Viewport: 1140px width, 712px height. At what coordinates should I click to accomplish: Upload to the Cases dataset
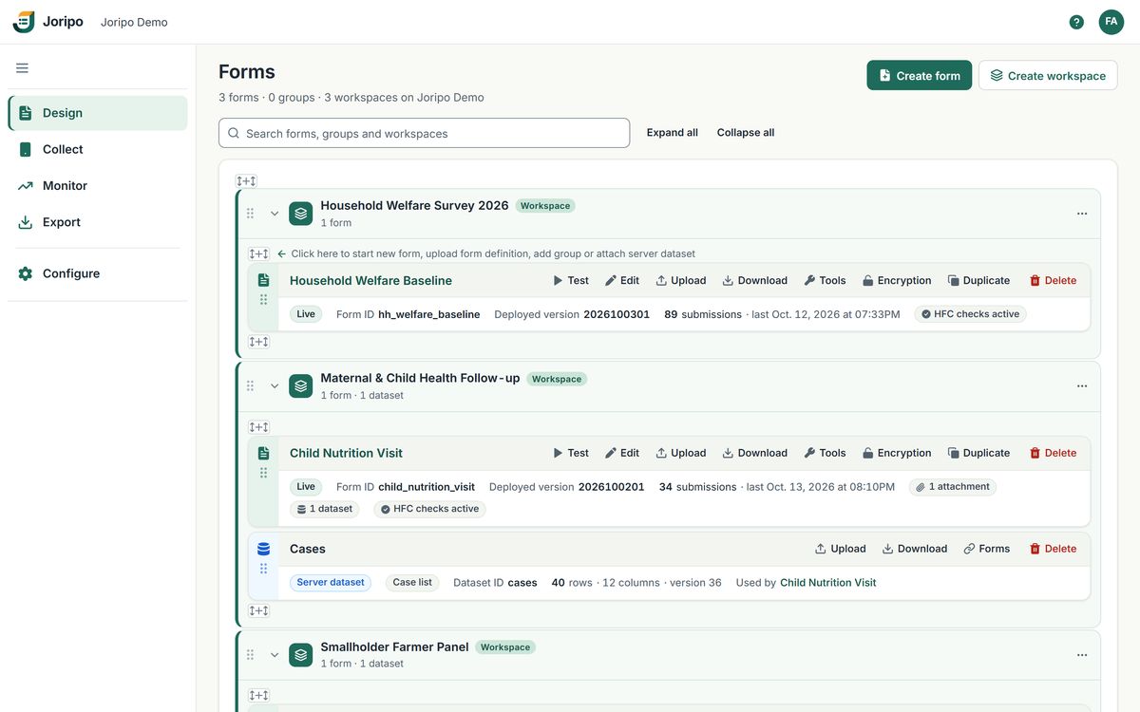[841, 550]
